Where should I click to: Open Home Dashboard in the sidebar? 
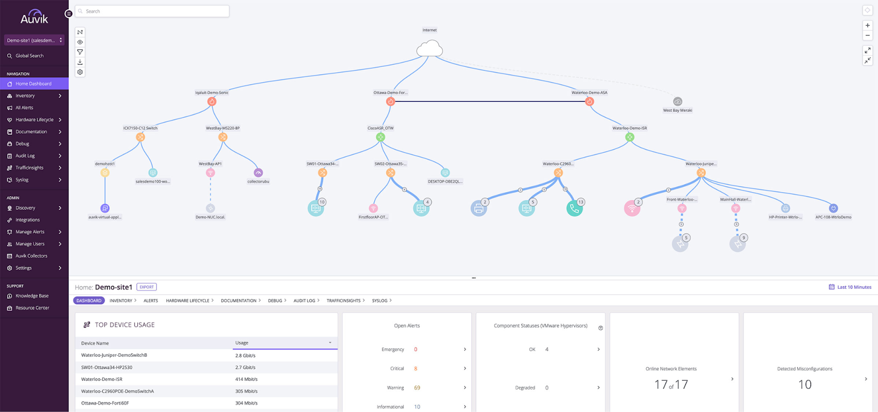point(34,84)
